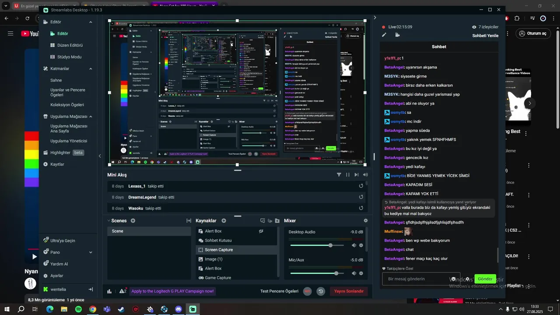
Task: Collapse the Uygulama Mağazası section
Action: coord(91,117)
